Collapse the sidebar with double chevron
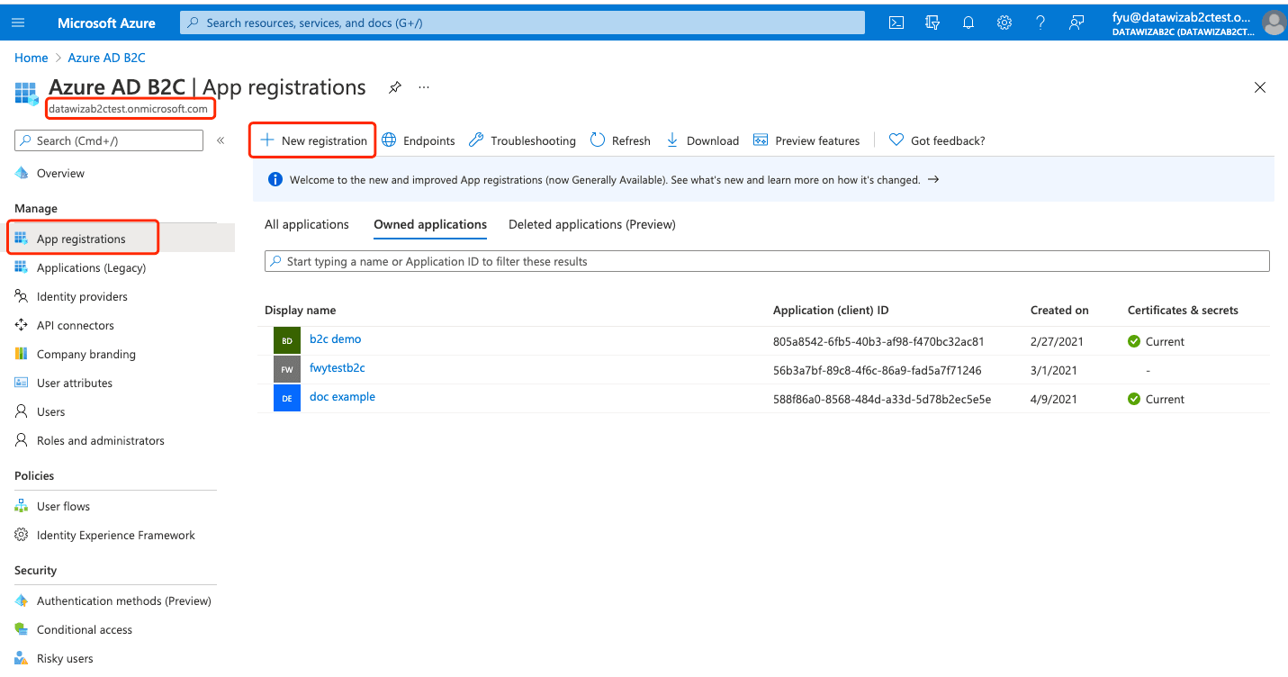This screenshot has height=677, width=1288. pyautogui.click(x=221, y=140)
